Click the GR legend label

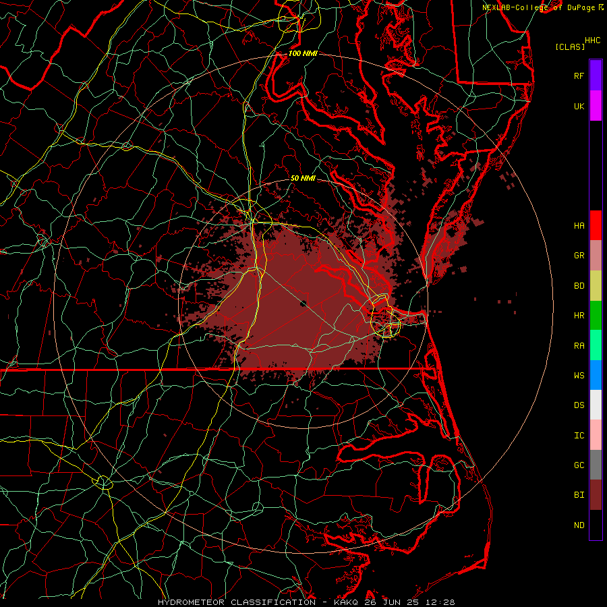[x=579, y=256]
